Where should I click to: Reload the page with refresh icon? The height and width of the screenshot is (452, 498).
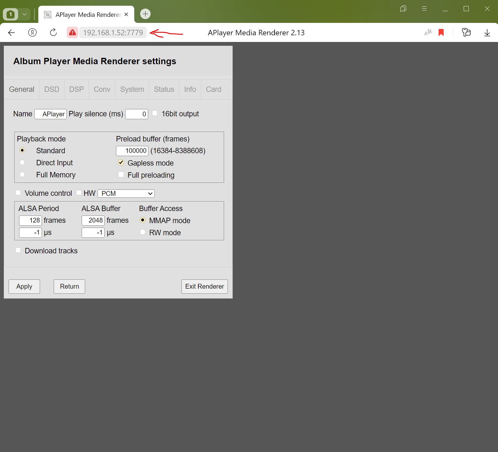click(53, 32)
